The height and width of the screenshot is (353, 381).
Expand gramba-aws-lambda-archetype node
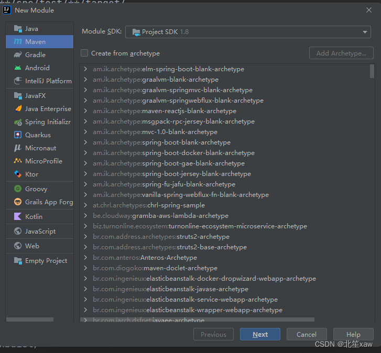(85, 216)
